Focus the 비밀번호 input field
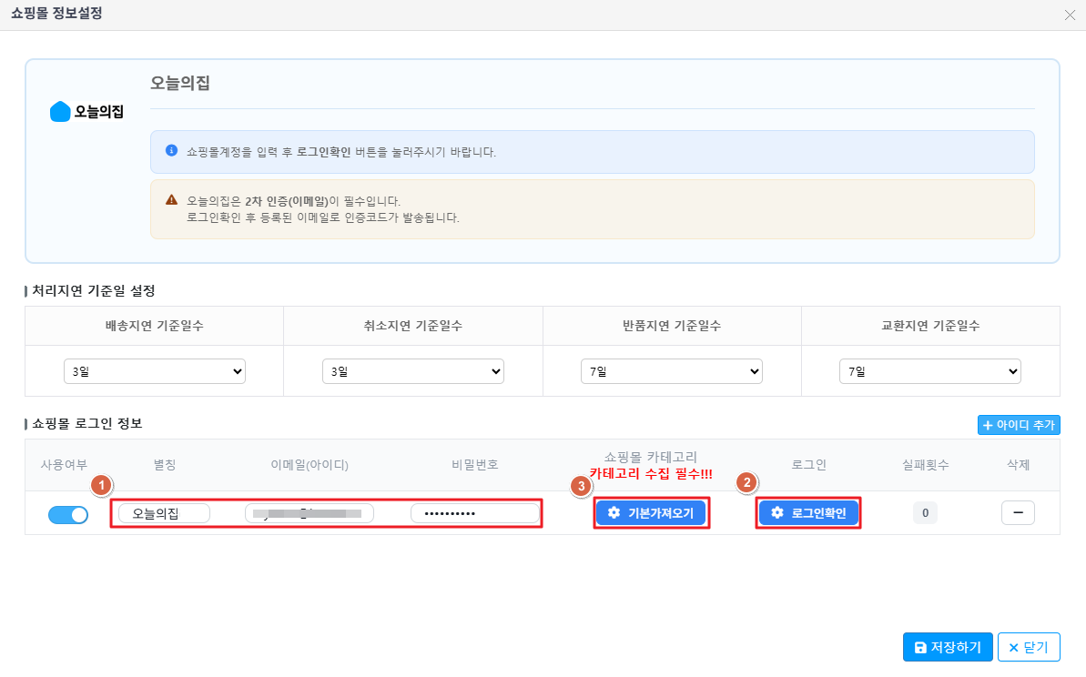Viewport: 1086px width, 677px height. pos(475,513)
